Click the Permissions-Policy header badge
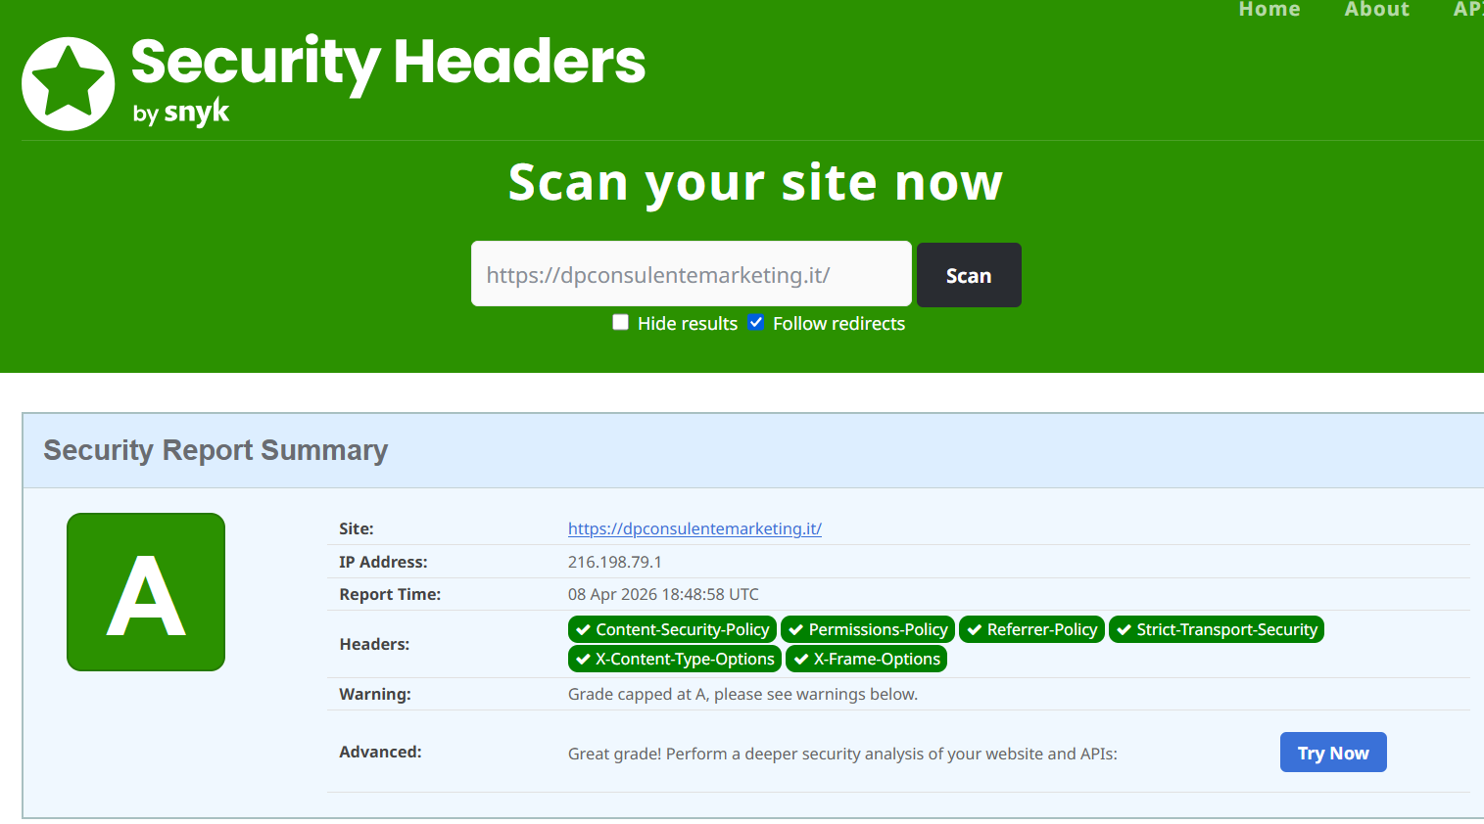The height and width of the screenshot is (824, 1484). [867, 629]
